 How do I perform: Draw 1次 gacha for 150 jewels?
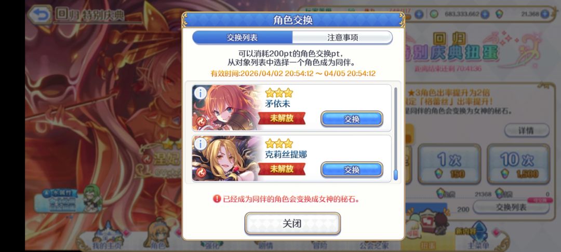pyautogui.click(x=449, y=164)
